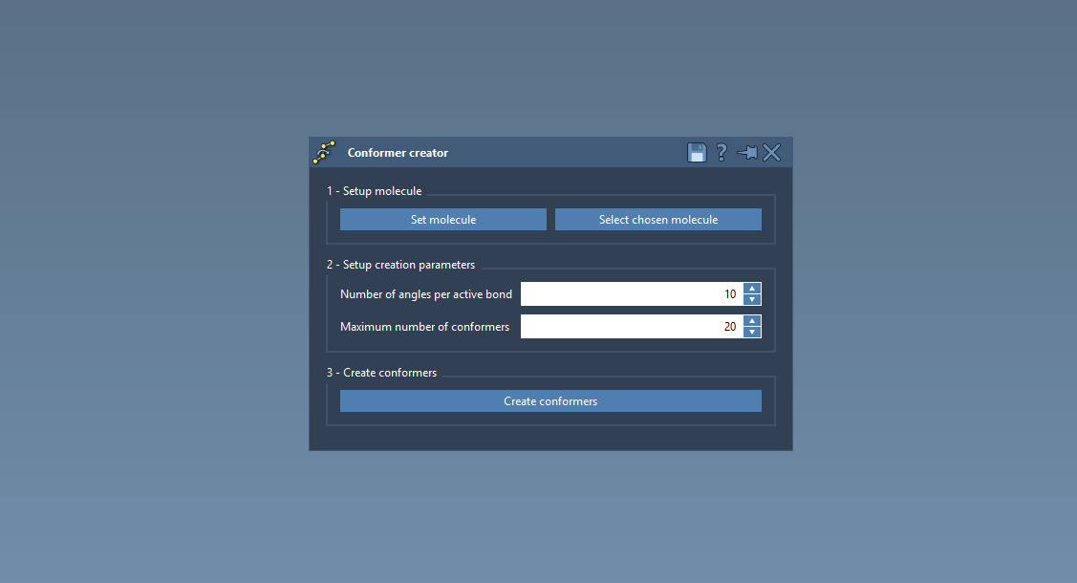Click the '1 - Setup molecule' group heading
The width and height of the screenshot is (1077, 583).
[374, 191]
